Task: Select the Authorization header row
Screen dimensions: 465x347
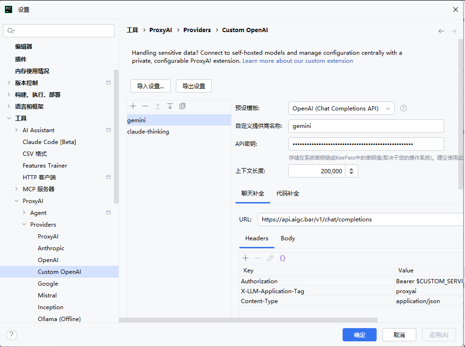Action: point(351,281)
